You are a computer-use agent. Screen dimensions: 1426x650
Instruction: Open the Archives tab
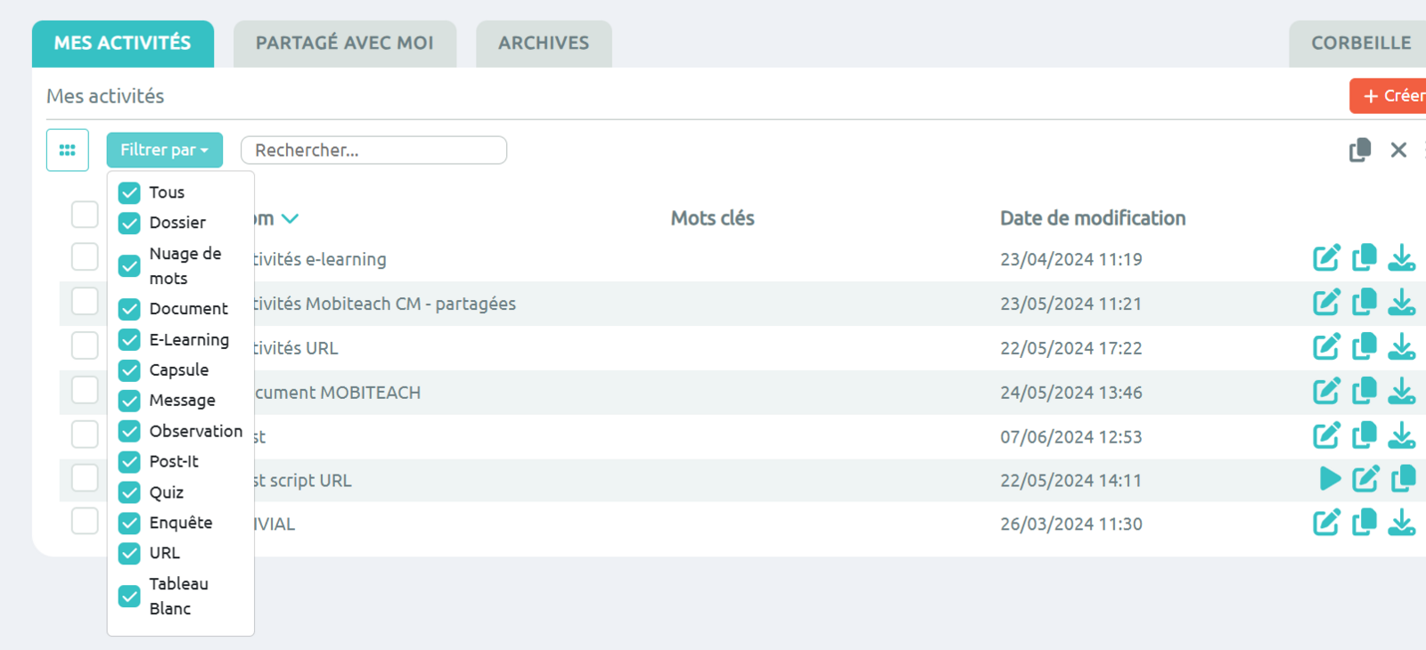pyautogui.click(x=544, y=44)
